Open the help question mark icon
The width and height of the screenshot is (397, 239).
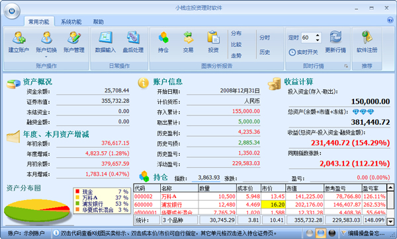pyautogui.click(x=390, y=20)
